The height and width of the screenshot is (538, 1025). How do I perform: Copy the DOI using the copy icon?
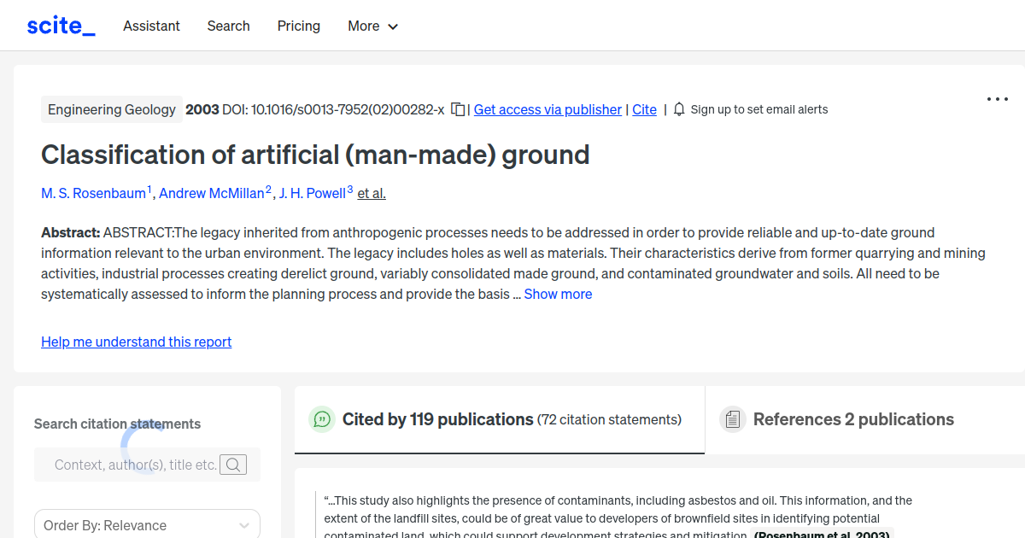[458, 109]
